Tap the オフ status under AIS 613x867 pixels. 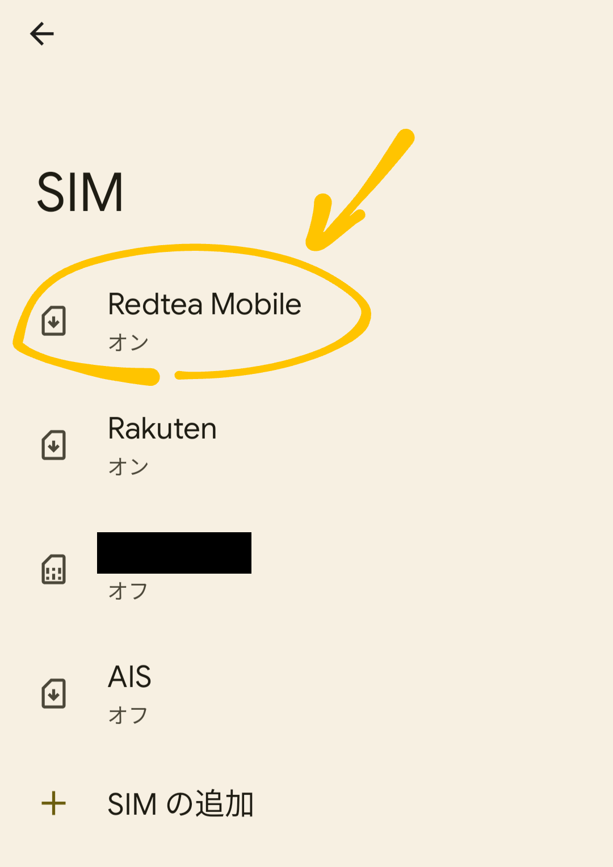pos(128,716)
